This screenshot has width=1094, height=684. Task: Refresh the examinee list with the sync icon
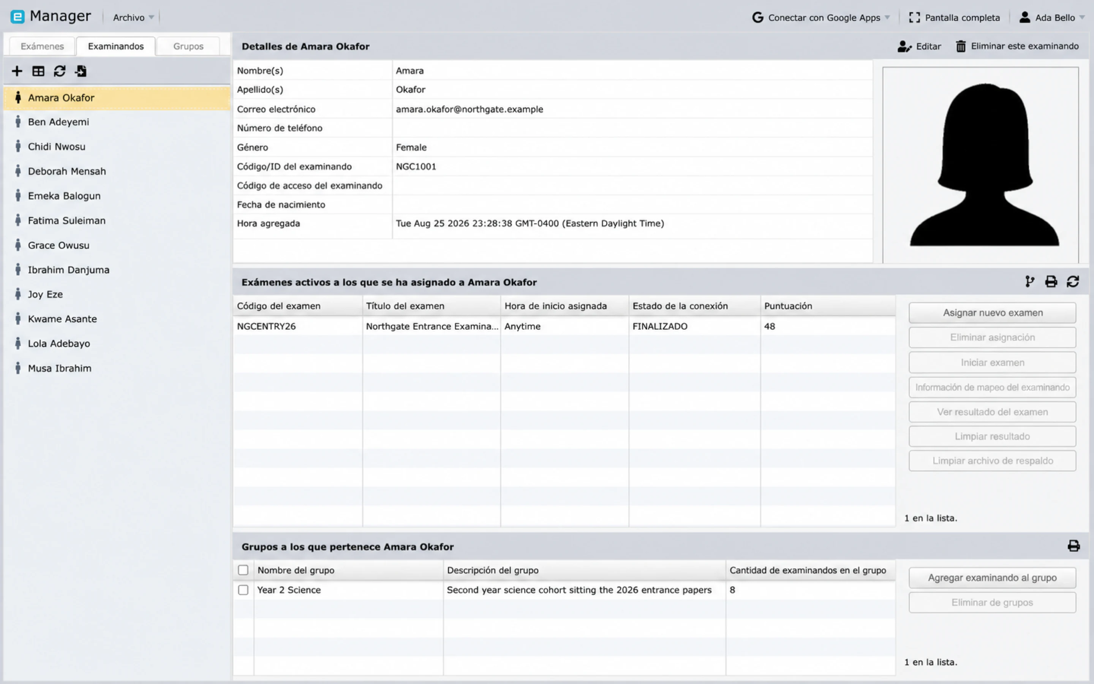60,71
